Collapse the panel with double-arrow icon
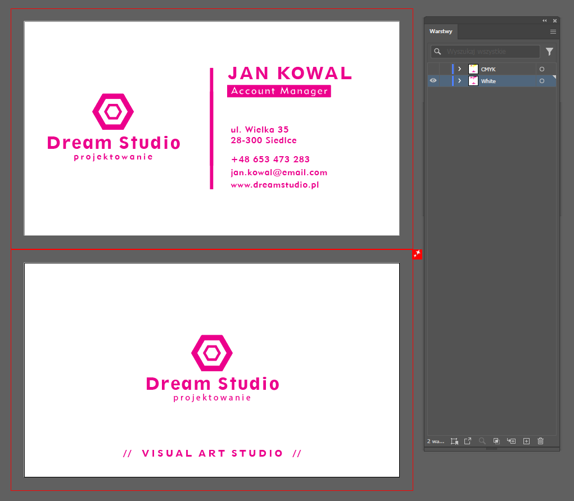This screenshot has height=501, width=574. click(544, 20)
